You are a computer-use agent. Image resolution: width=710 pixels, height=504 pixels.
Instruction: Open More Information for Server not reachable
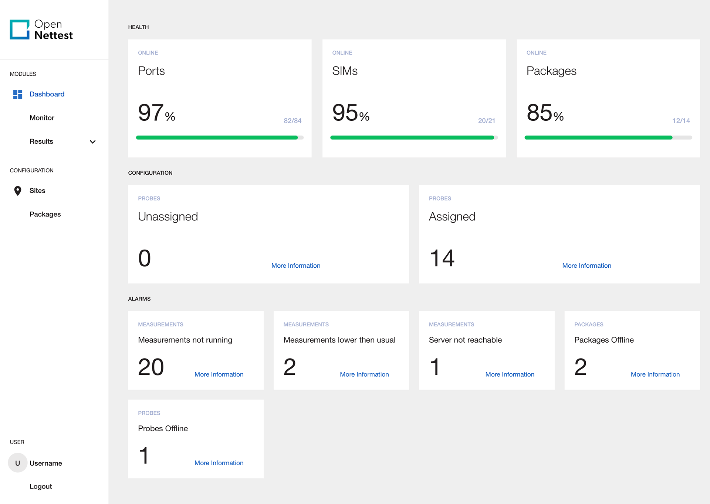coord(509,374)
